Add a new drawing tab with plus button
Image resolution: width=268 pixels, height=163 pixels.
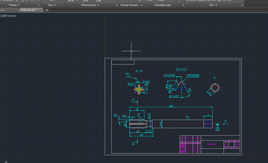coord(47,10)
